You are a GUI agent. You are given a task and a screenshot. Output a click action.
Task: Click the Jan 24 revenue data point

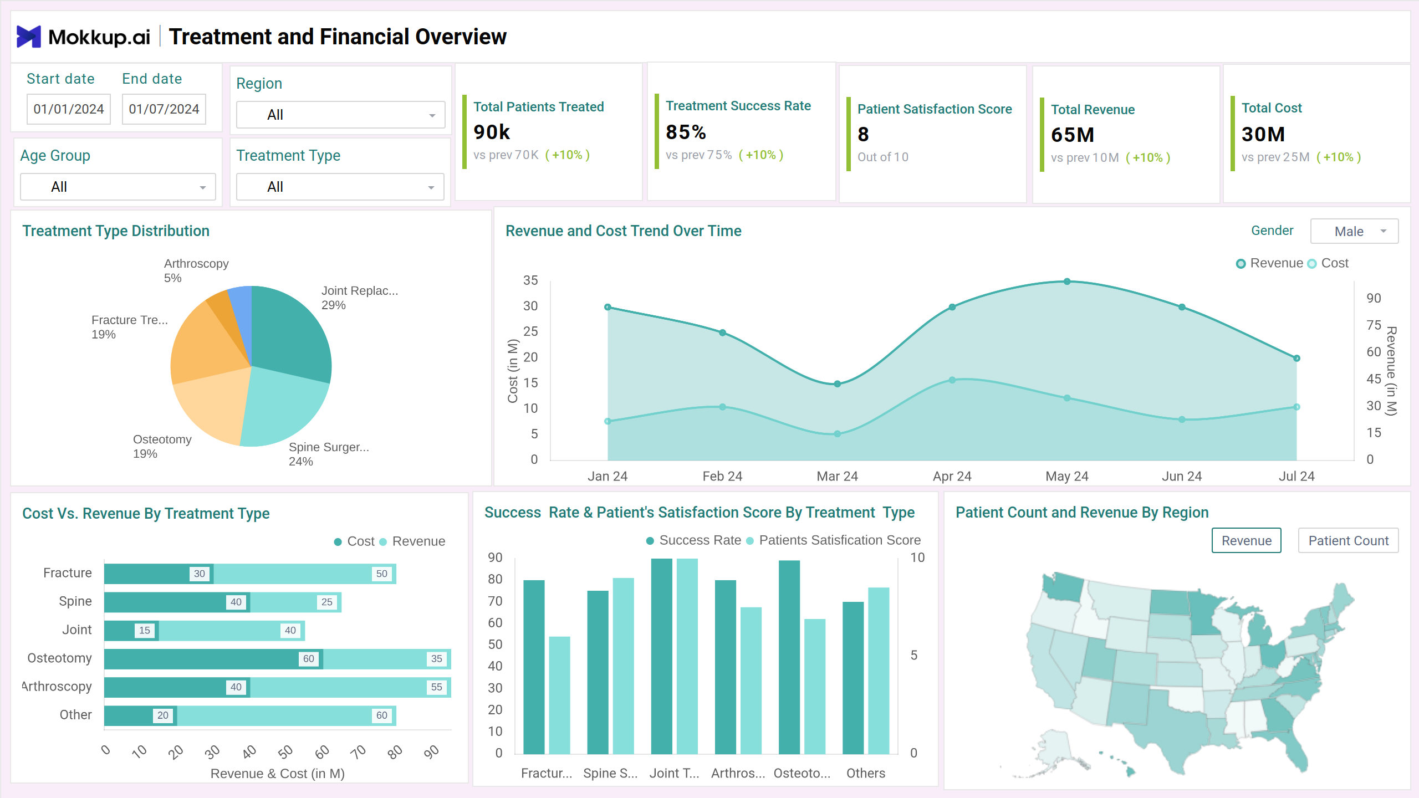608,307
